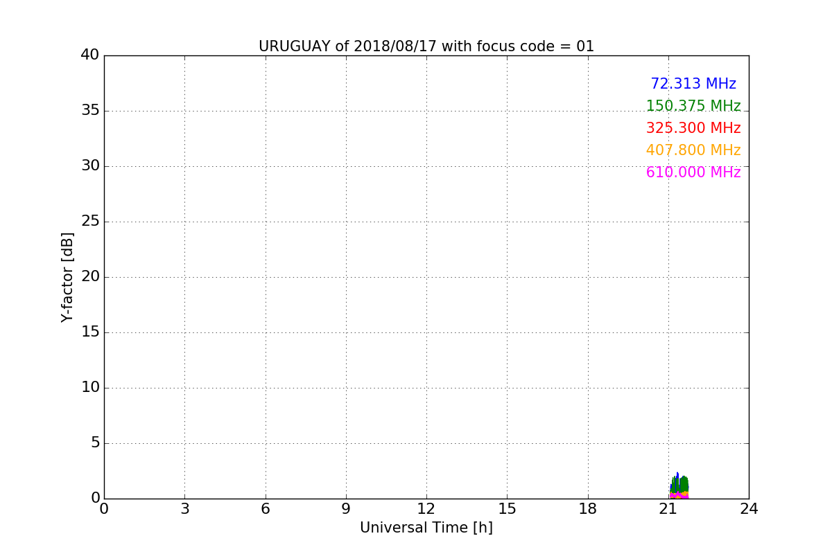
Task: Click the y-axis tick label 10
Action: tap(90, 387)
